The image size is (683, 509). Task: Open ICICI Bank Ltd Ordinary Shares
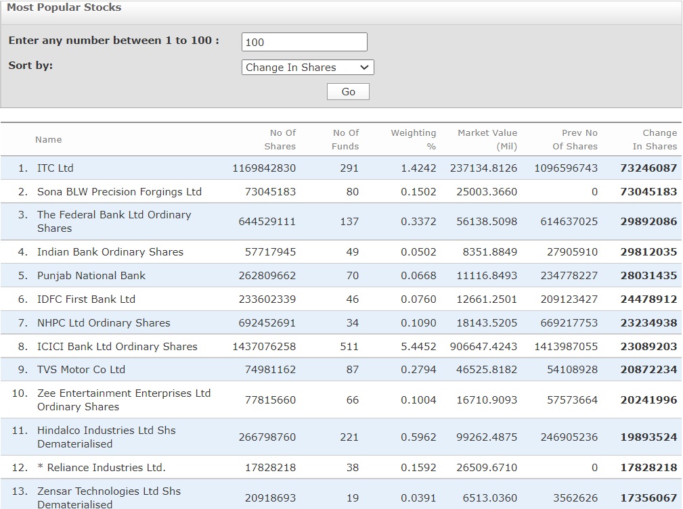coord(117,346)
